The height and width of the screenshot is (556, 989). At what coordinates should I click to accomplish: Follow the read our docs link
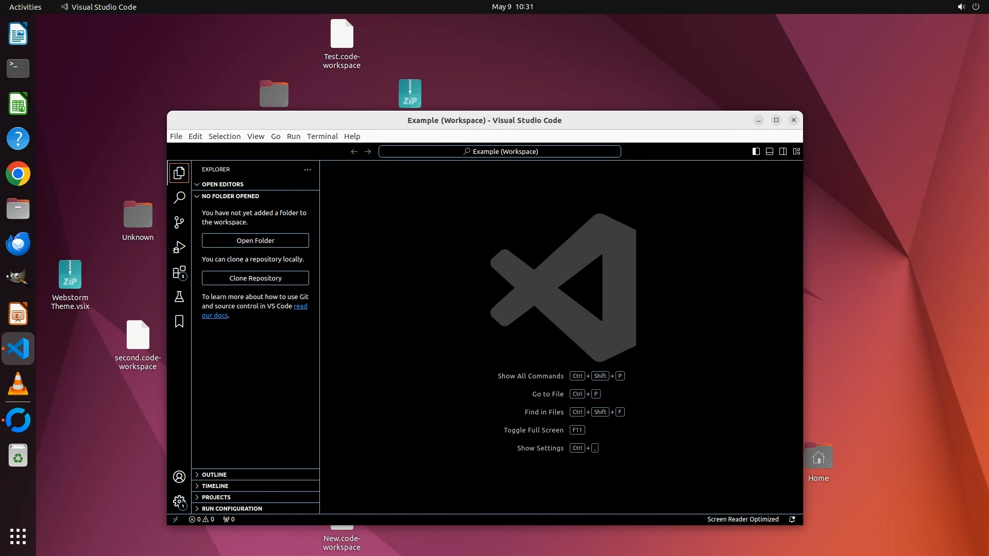(300, 306)
